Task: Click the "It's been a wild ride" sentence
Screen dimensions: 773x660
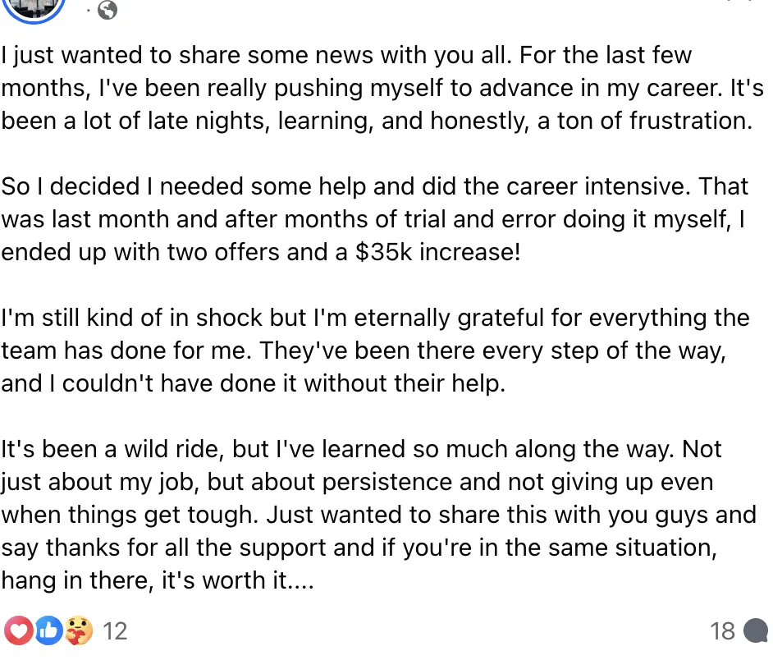Action: [112, 449]
